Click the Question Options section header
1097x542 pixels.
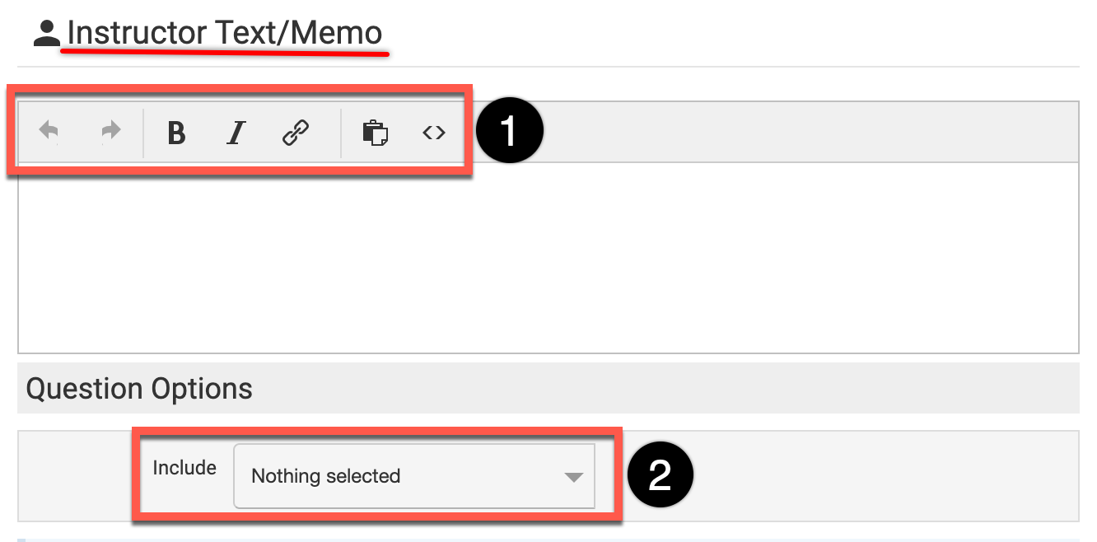coord(140,389)
